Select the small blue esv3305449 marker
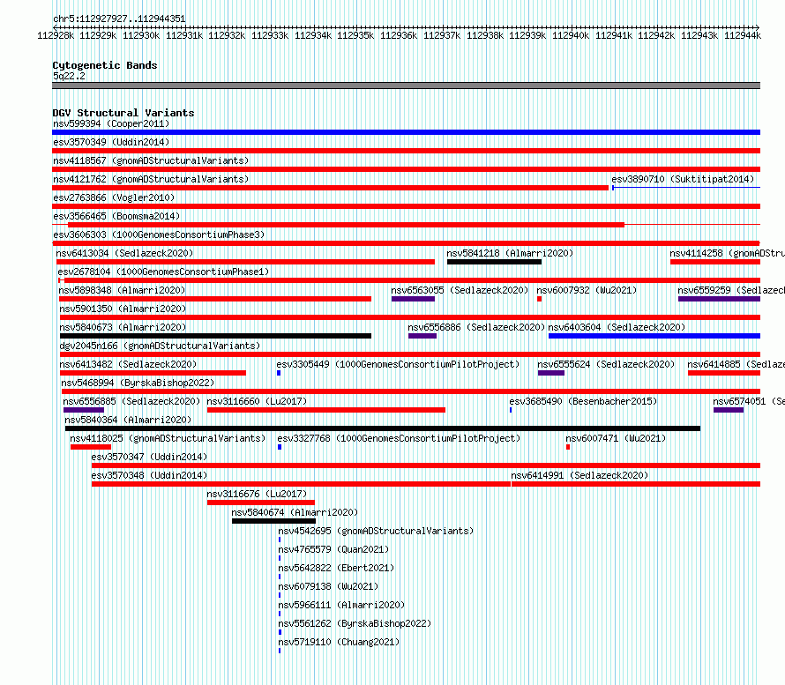Viewport: 785px width, 685px height. click(x=279, y=373)
